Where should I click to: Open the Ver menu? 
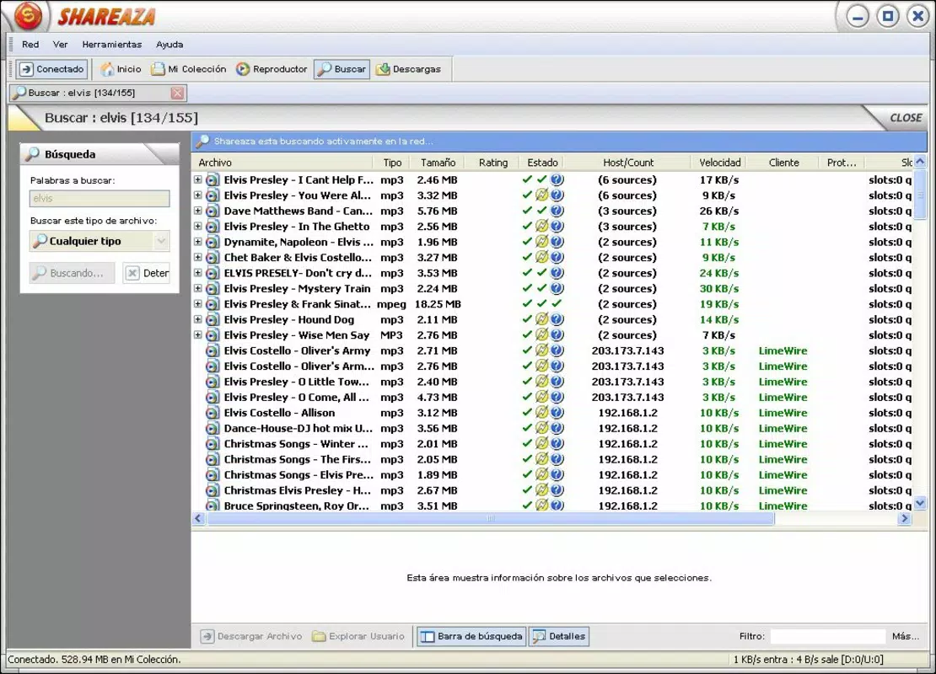coord(60,44)
